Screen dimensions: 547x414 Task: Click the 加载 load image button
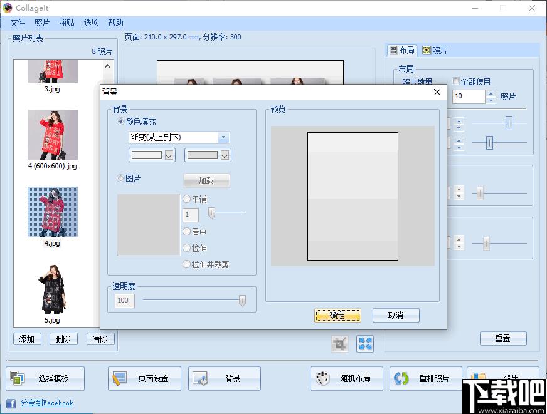[206, 180]
